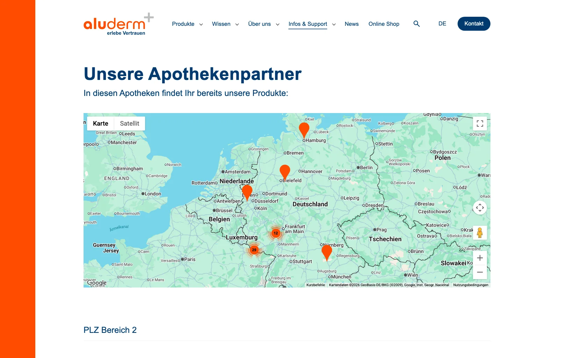Screen dimensions: 574x358
Task: Open the Google logo on the map
Action: coord(97,283)
